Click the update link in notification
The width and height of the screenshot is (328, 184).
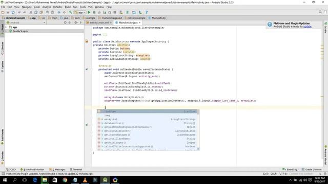point(307,27)
